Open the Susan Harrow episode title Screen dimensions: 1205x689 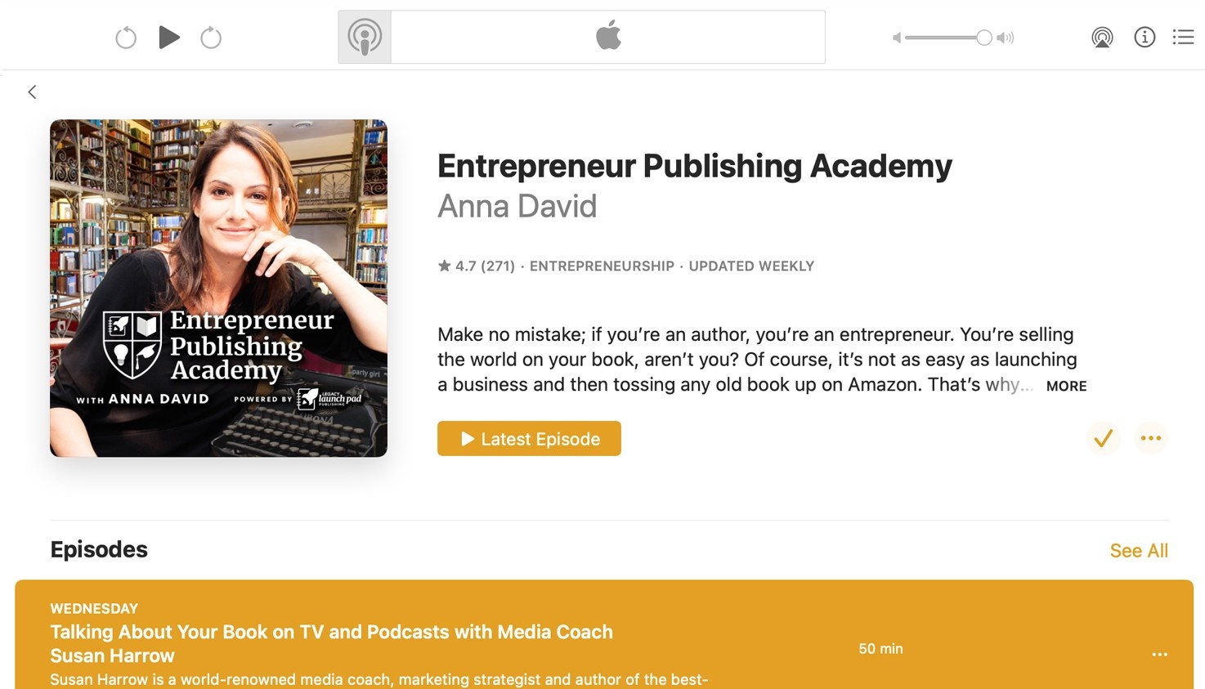coord(331,644)
